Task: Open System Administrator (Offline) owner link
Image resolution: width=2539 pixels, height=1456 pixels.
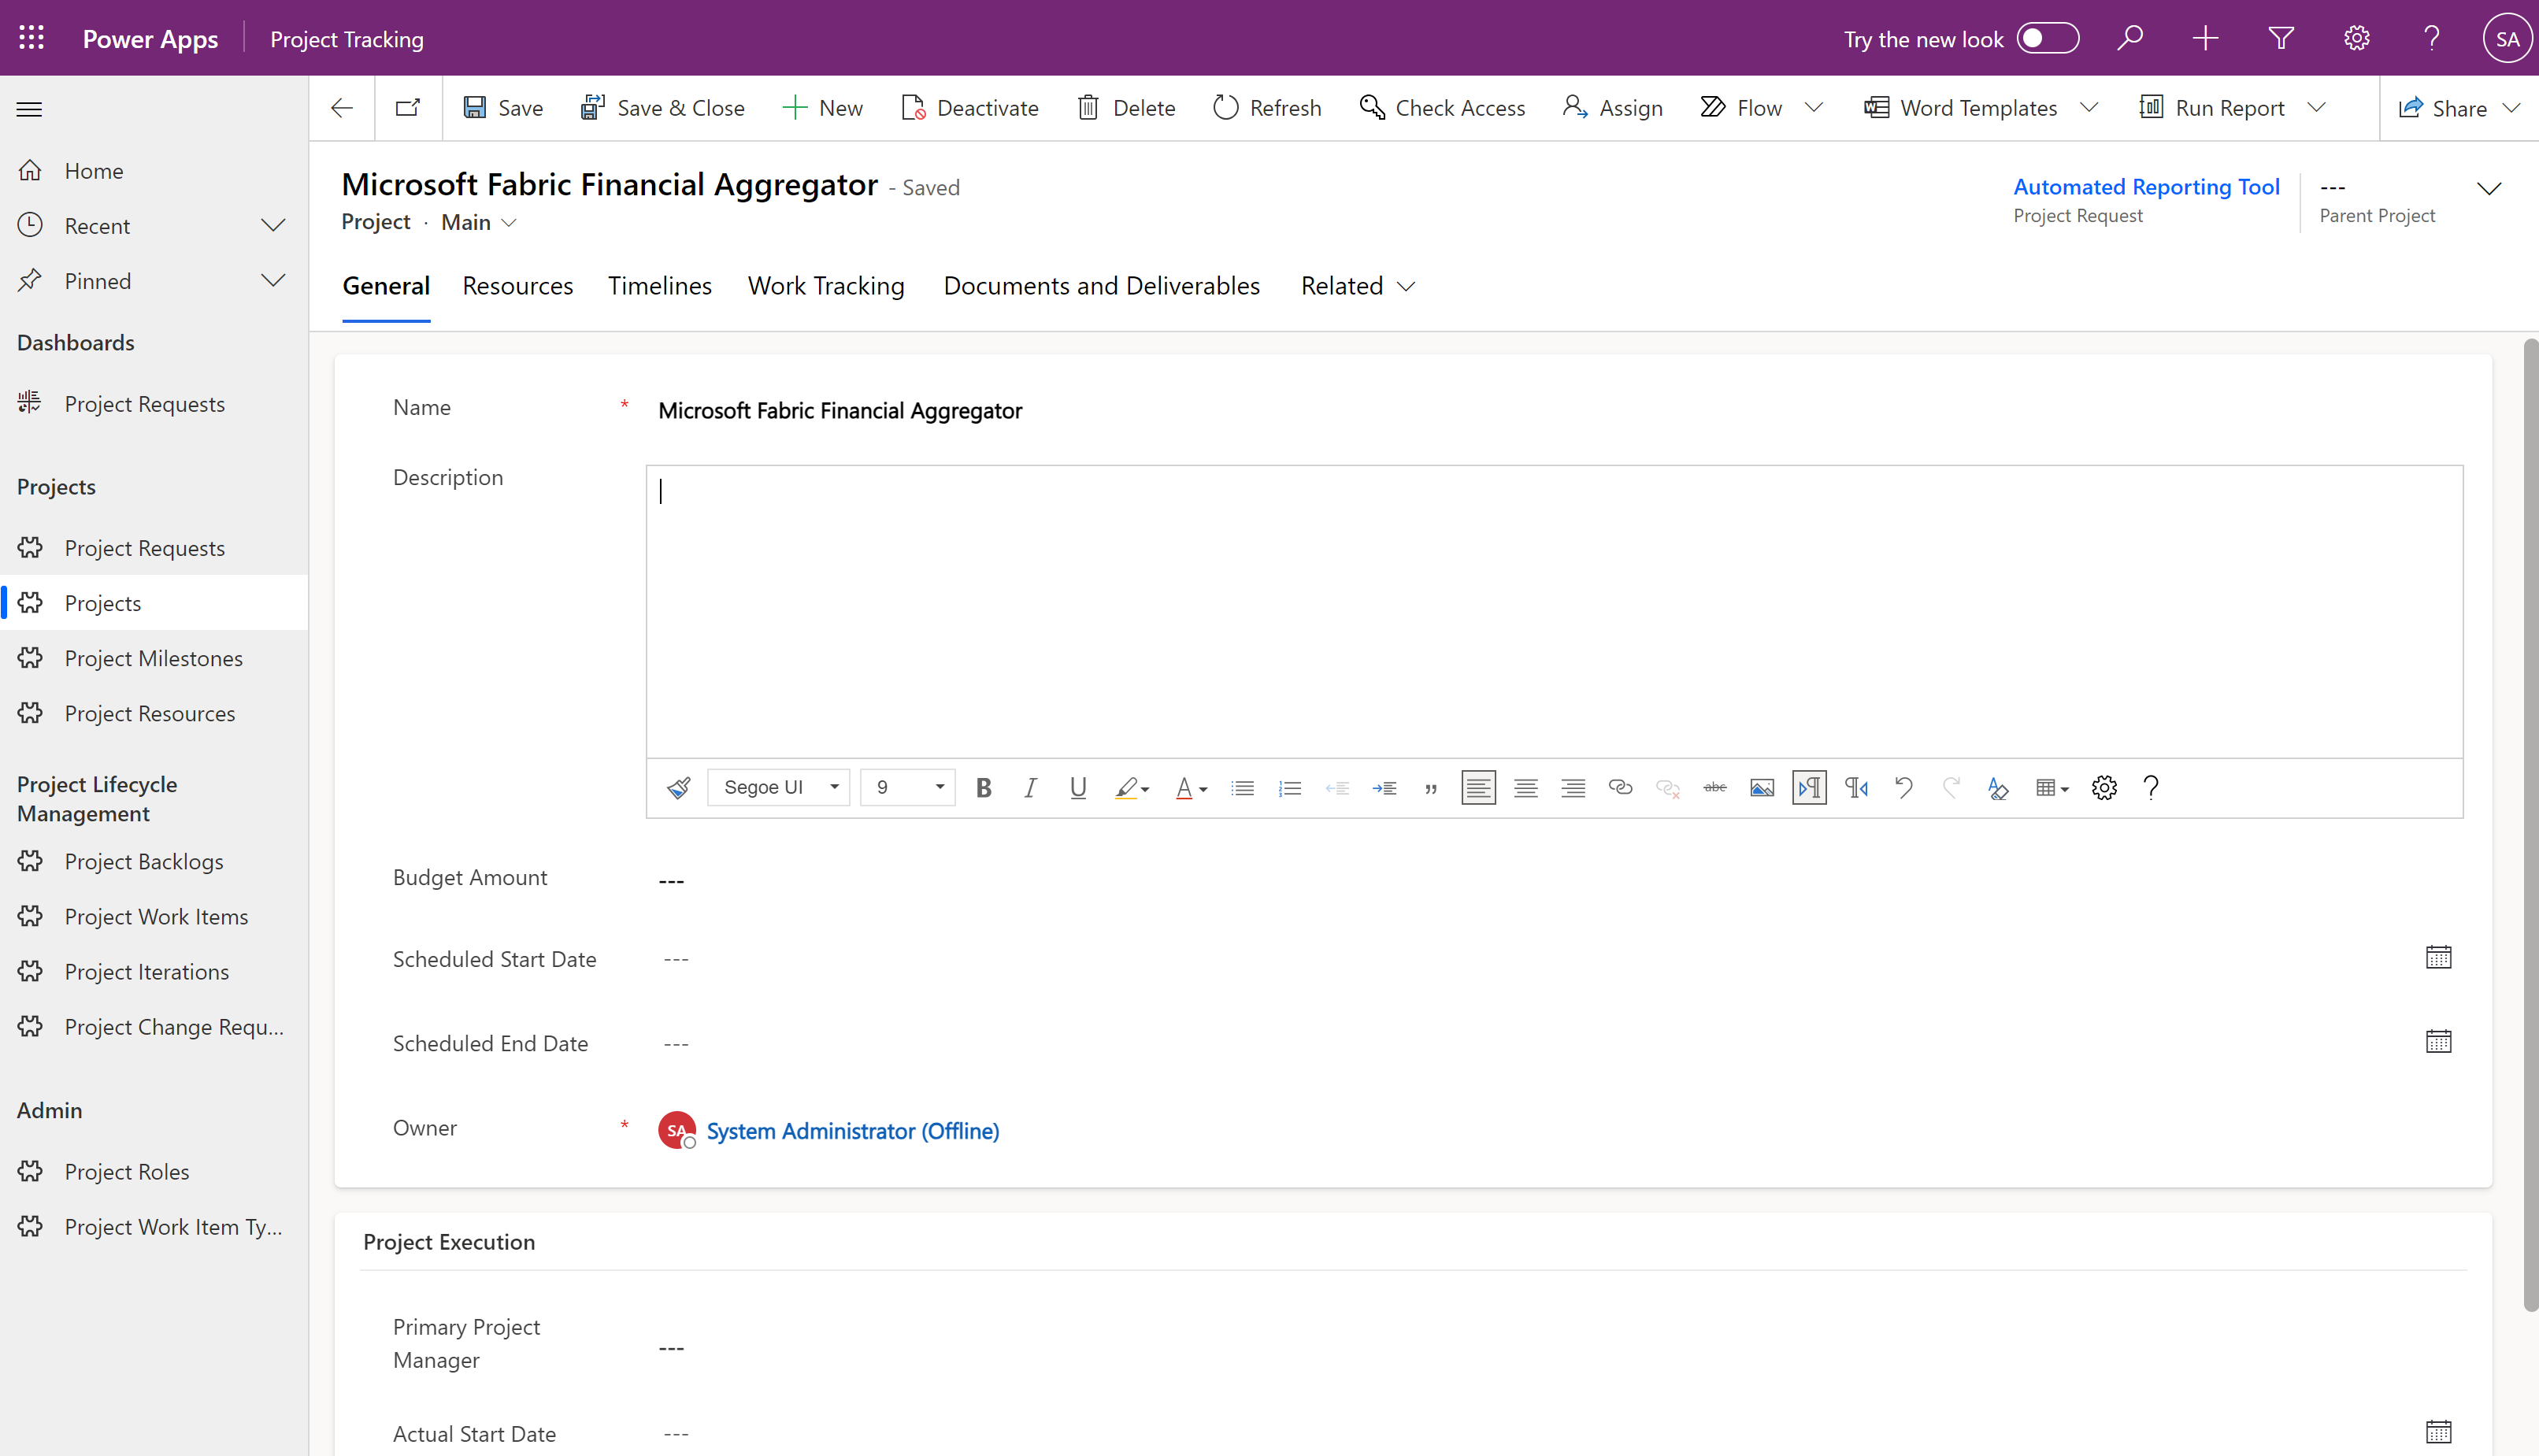Action: point(852,1131)
